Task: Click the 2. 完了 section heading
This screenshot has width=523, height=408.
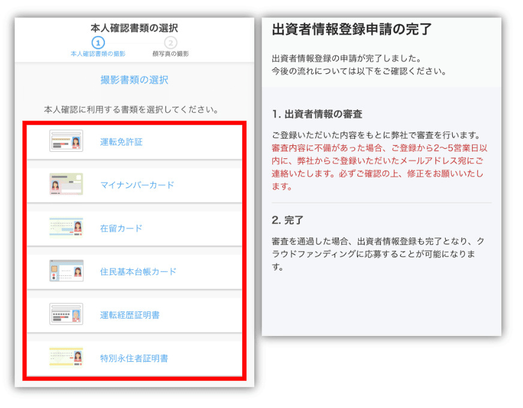Action: [x=287, y=220]
